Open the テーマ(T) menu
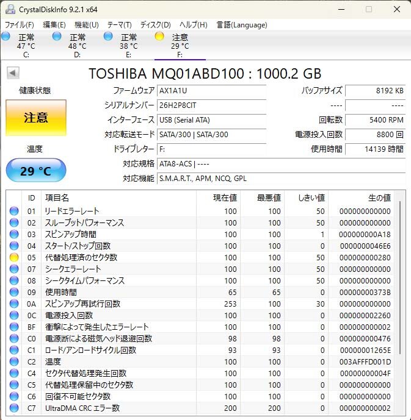 pos(119,25)
